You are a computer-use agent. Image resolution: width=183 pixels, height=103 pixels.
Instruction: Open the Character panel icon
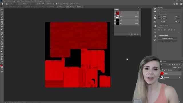[155, 30]
